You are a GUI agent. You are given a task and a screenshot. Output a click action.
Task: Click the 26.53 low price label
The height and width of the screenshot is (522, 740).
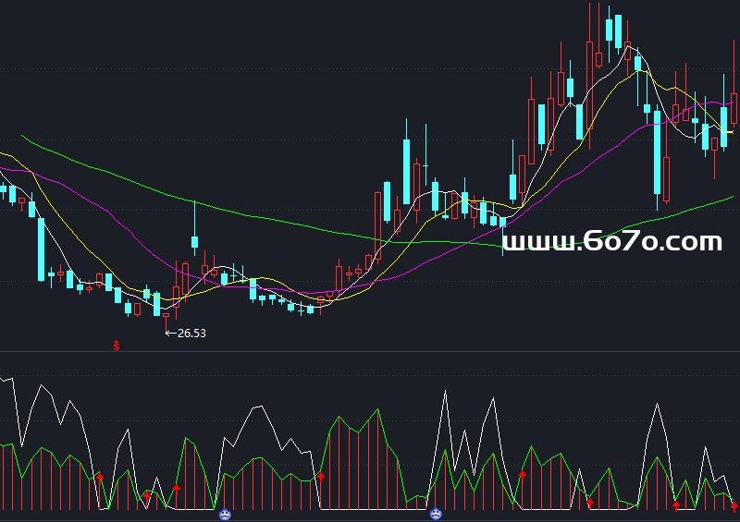click(191, 333)
